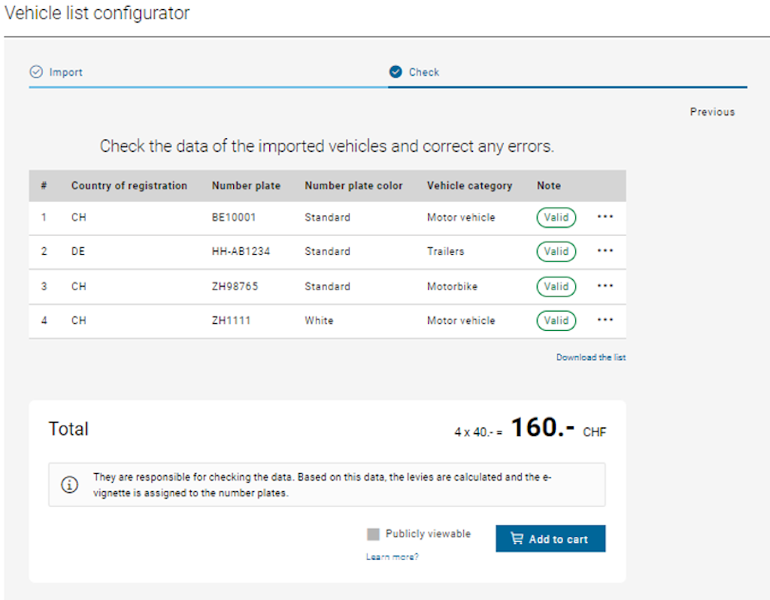The image size is (770, 600).
Task: Open the Learn more link
Action: point(392,556)
